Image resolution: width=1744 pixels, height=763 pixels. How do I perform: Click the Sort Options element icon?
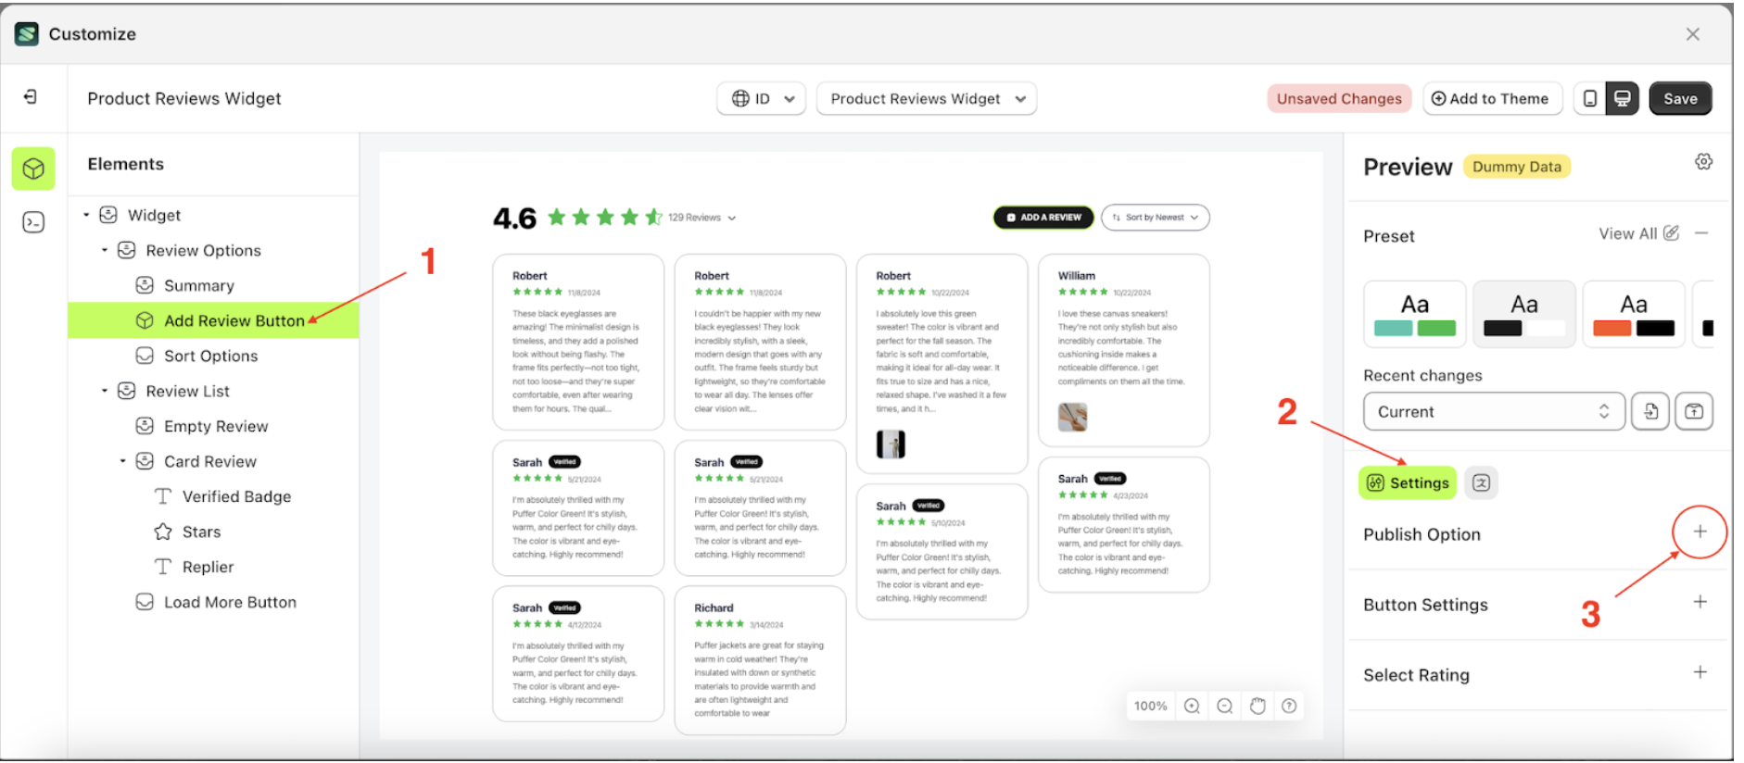point(145,356)
